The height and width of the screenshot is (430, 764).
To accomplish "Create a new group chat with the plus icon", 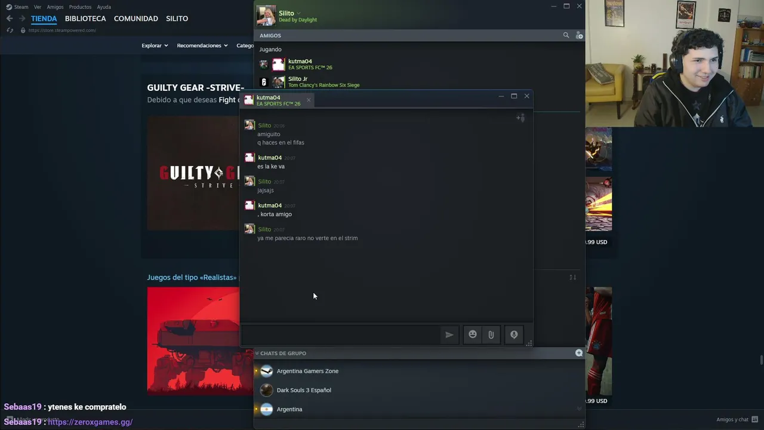I will pyautogui.click(x=579, y=353).
